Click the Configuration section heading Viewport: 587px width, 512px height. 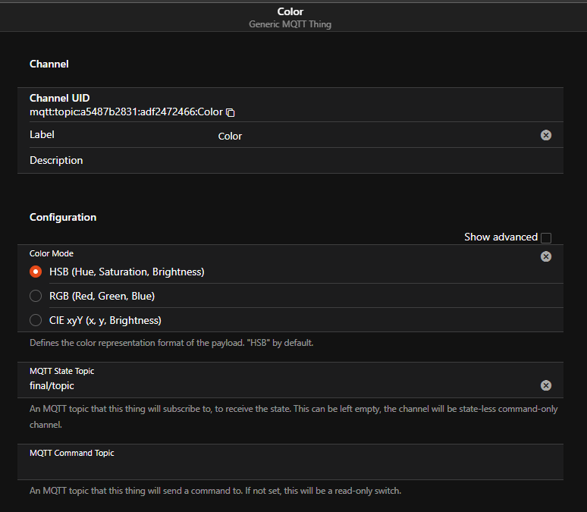pyautogui.click(x=63, y=217)
